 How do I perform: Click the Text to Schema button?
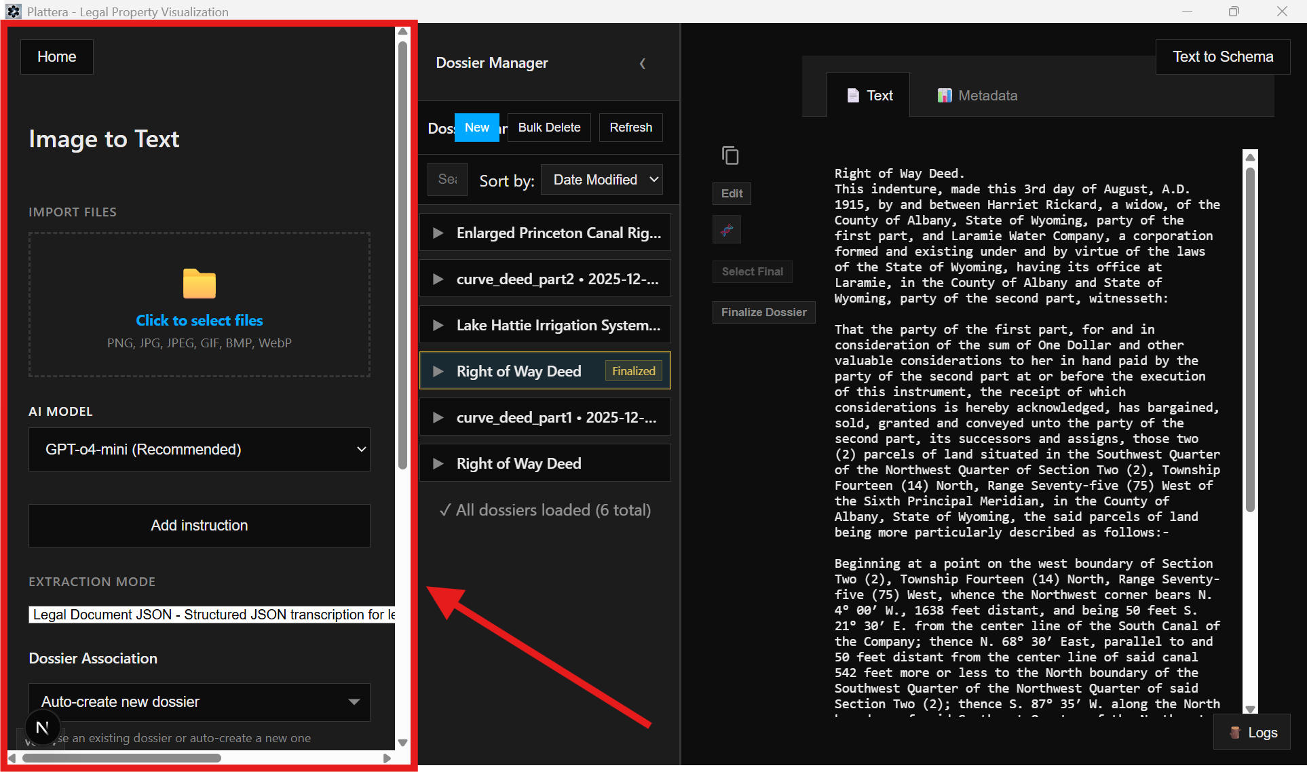coord(1222,56)
